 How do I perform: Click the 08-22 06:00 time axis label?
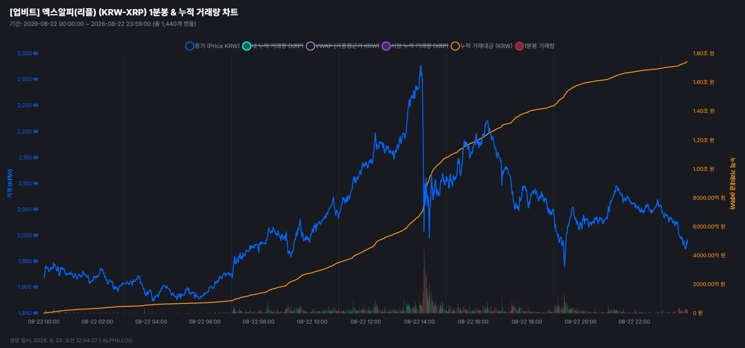(205, 322)
